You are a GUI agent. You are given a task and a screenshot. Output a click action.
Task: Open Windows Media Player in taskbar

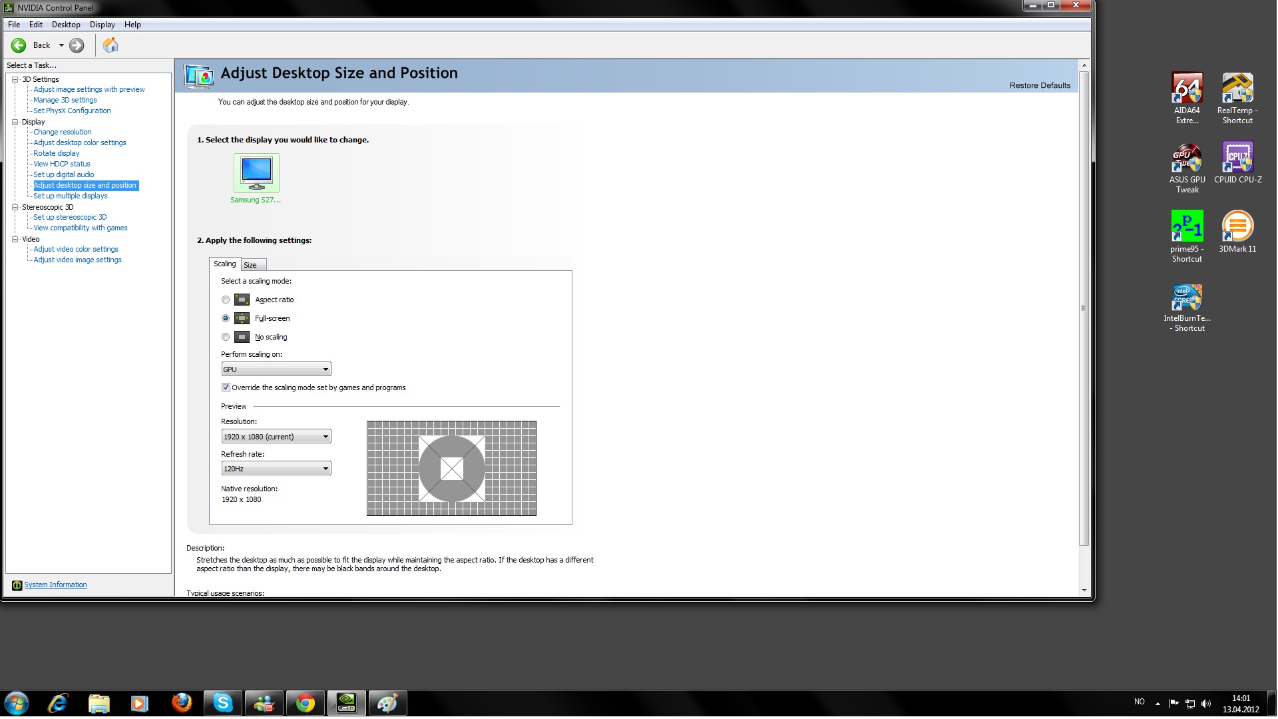(x=140, y=703)
